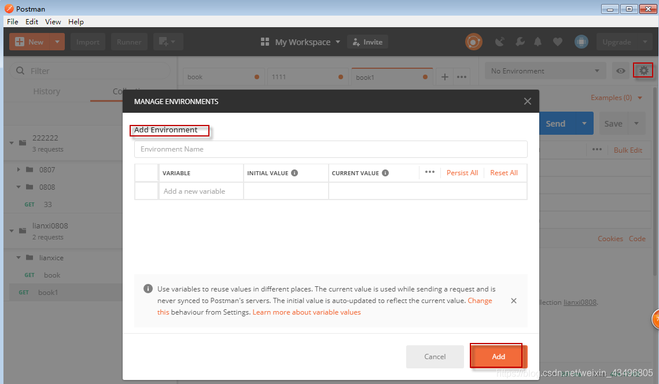The image size is (659, 384).
Task: Click the Import button
Action: point(88,42)
